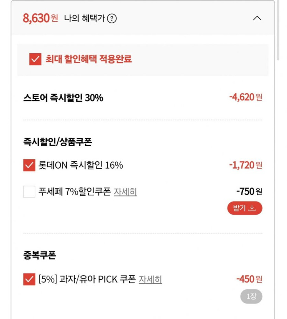Toggle the 최대 할인혜택 적용완료 checkbox
Viewport: 287px width, 319px height.
[x=35, y=59]
